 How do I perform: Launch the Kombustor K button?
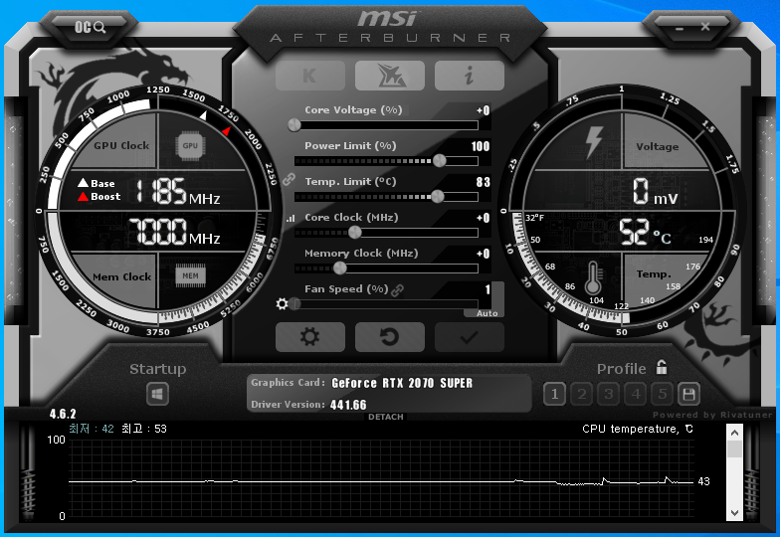(x=310, y=76)
